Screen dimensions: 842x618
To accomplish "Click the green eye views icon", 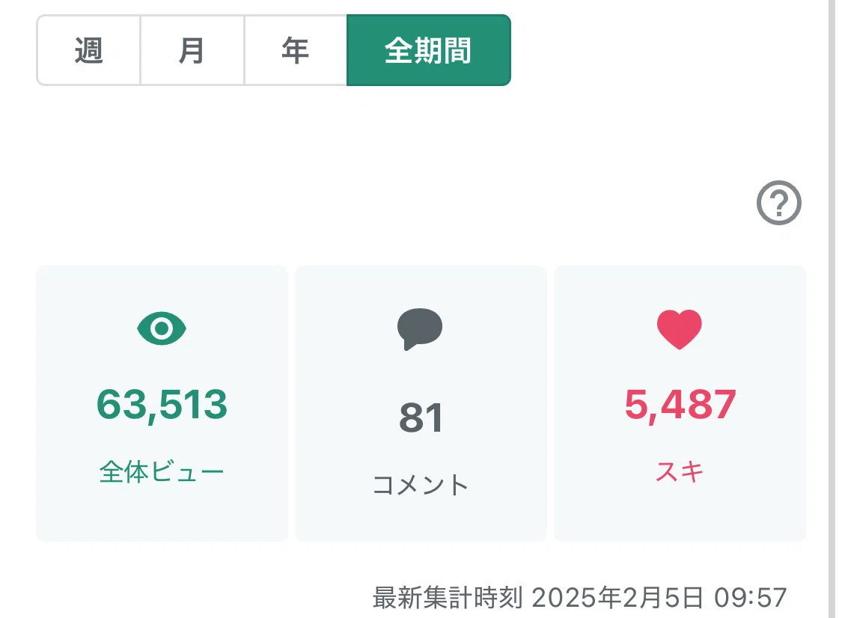I will (162, 328).
